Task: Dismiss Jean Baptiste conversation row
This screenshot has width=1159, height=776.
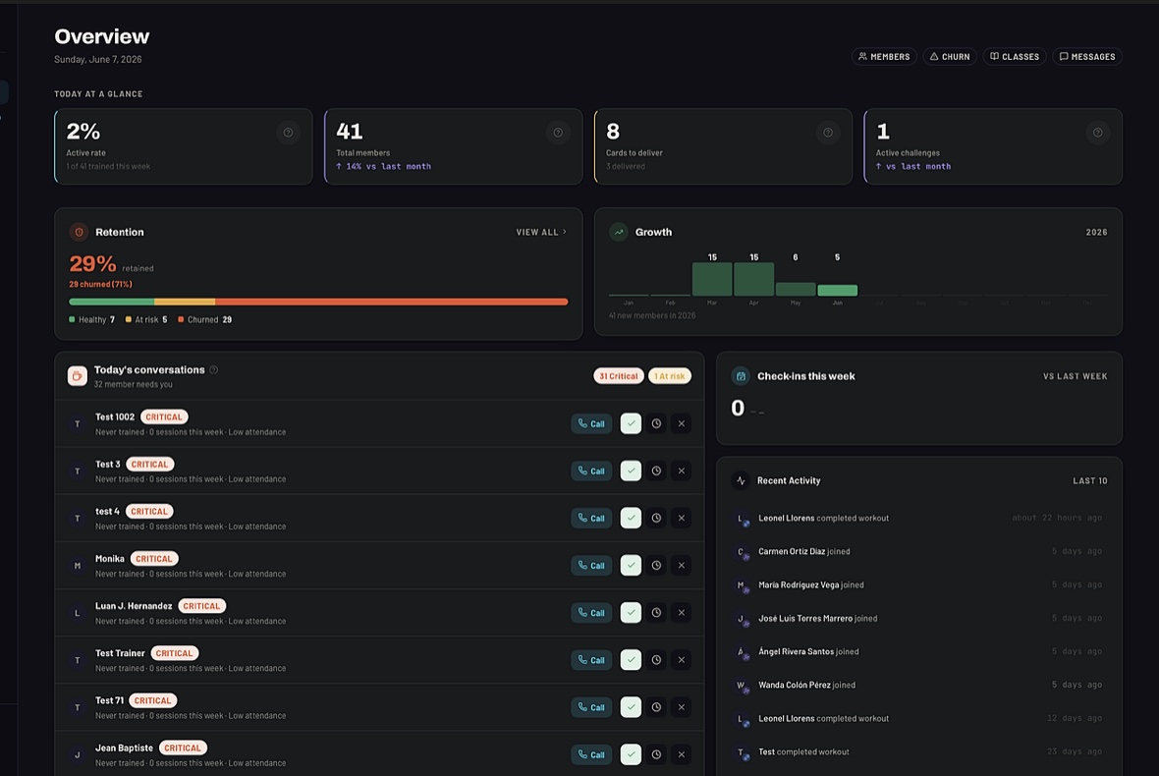Action: [x=682, y=754]
